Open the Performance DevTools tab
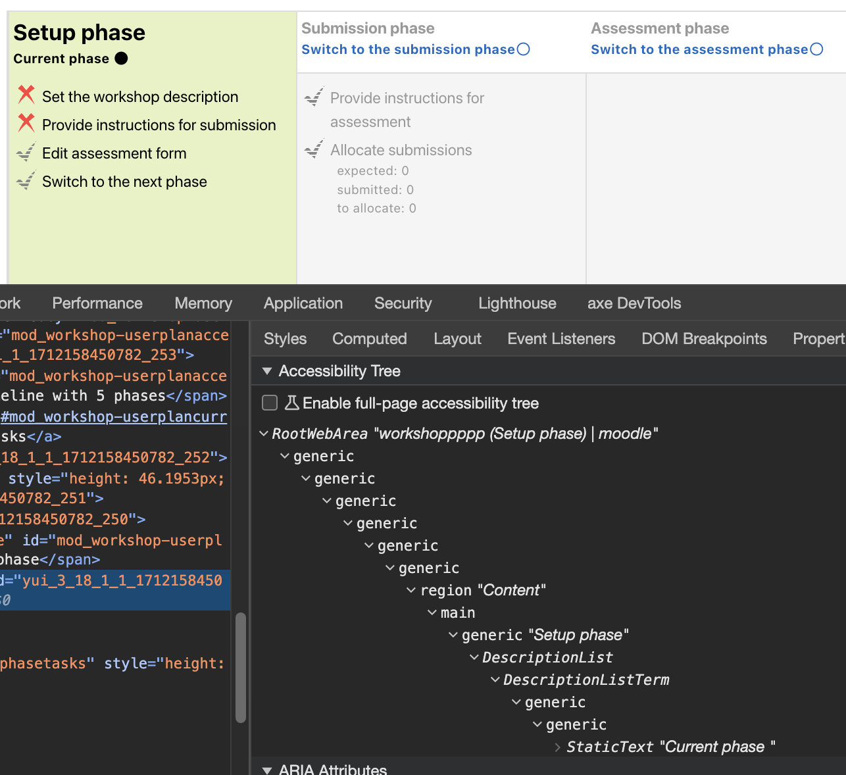The height and width of the screenshot is (775, 846). tap(97, 303)
